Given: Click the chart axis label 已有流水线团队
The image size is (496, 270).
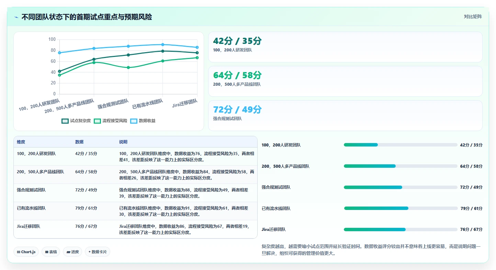Looking at the screenshot, I should (x=148, y=104).
